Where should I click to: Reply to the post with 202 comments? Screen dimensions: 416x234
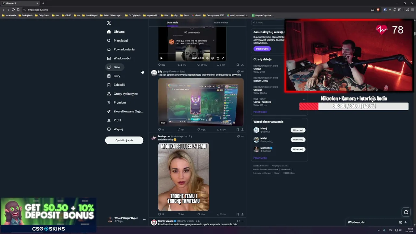pos(162,65)
